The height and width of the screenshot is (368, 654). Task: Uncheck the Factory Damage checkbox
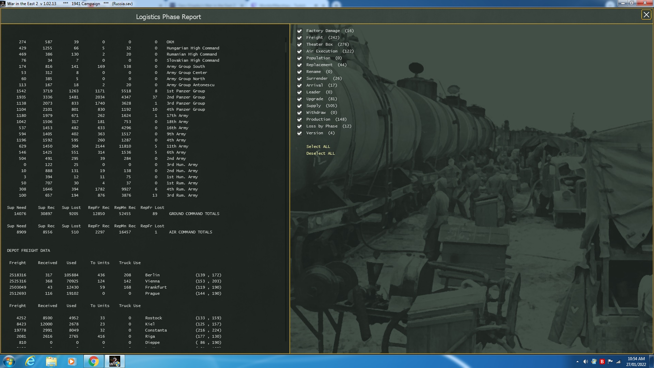(x=299, y=31)
